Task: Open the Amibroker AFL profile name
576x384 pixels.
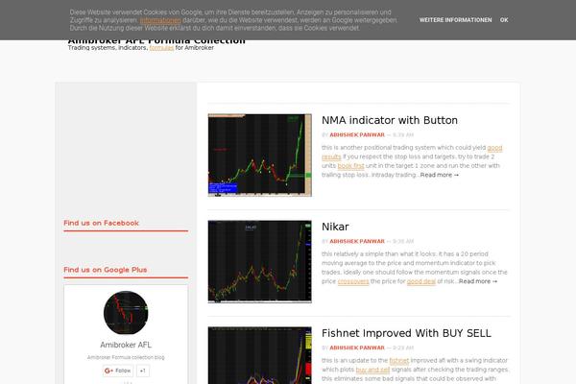Action: tap(126, 345)
